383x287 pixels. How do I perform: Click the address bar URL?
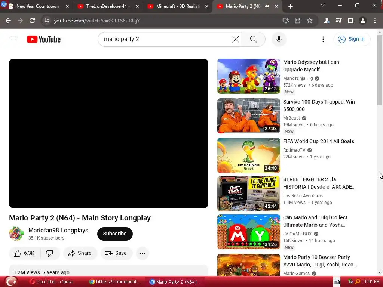(97, 21)
